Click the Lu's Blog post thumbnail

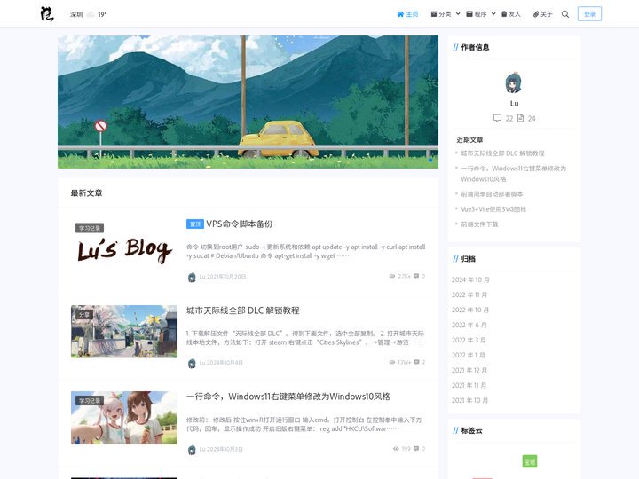124,245
